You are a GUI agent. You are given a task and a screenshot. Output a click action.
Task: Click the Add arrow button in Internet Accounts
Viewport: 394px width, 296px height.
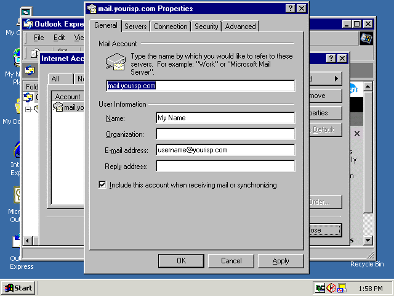(326, 79)
